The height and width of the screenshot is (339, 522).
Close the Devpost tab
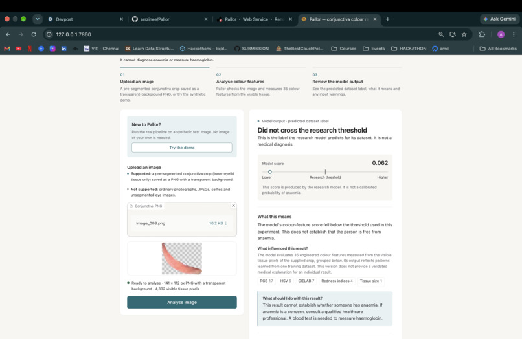(121, 19)
